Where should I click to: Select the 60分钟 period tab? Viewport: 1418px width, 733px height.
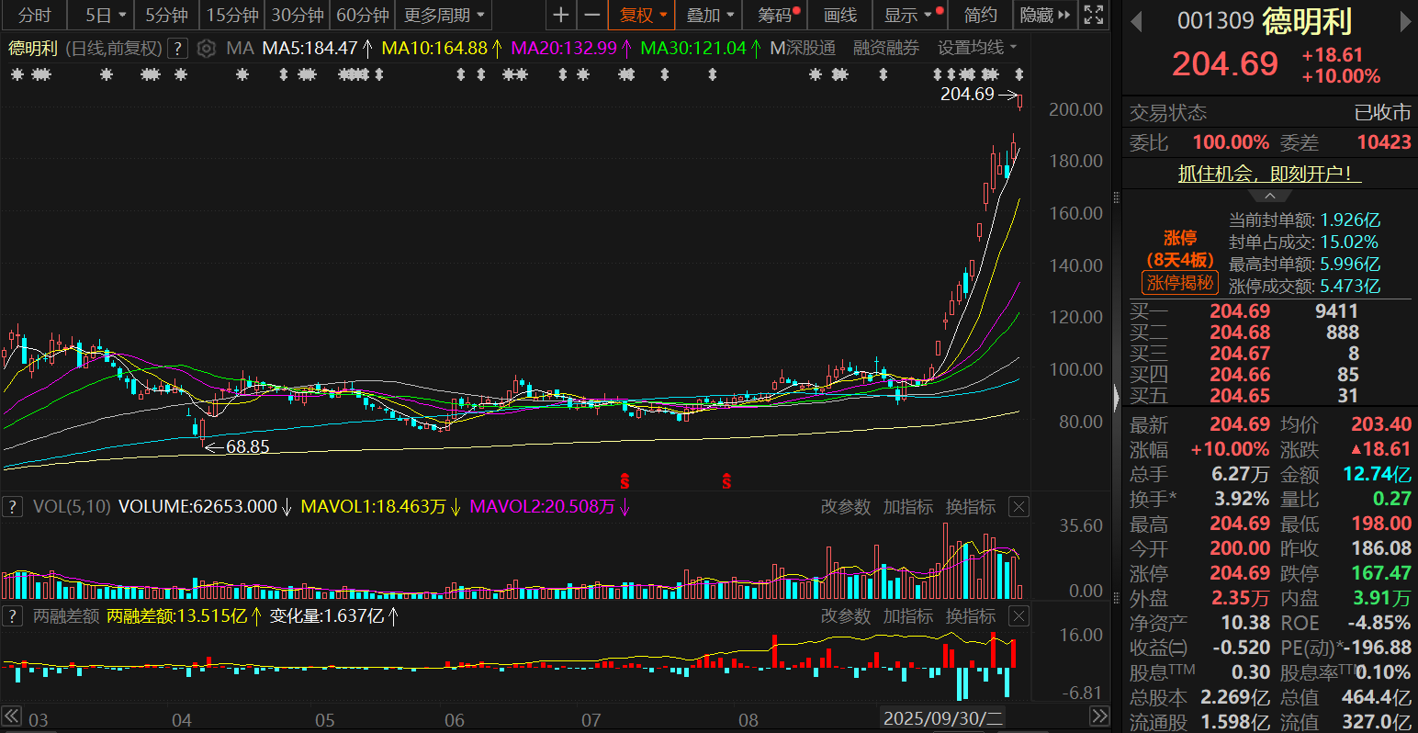363,15
